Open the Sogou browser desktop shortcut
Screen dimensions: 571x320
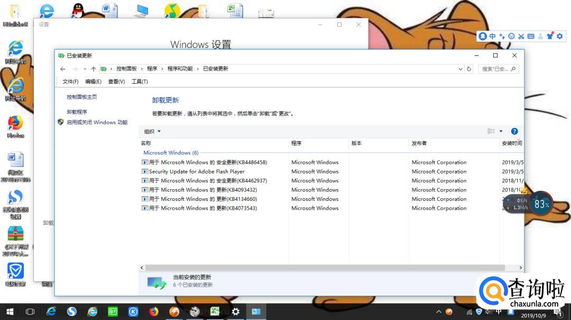15,204
